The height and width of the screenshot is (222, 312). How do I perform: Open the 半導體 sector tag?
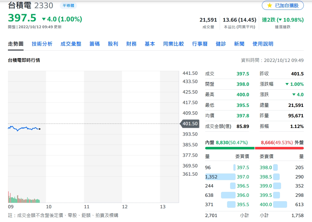68,5
